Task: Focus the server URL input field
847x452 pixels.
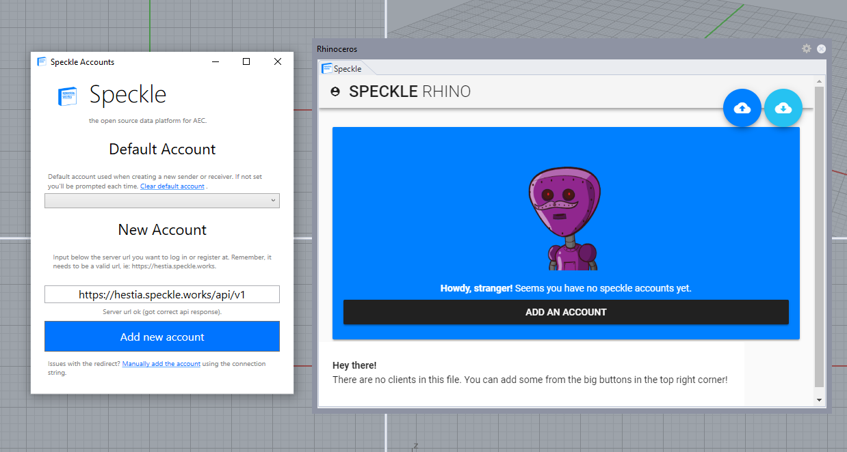Action: coord(162,294)
